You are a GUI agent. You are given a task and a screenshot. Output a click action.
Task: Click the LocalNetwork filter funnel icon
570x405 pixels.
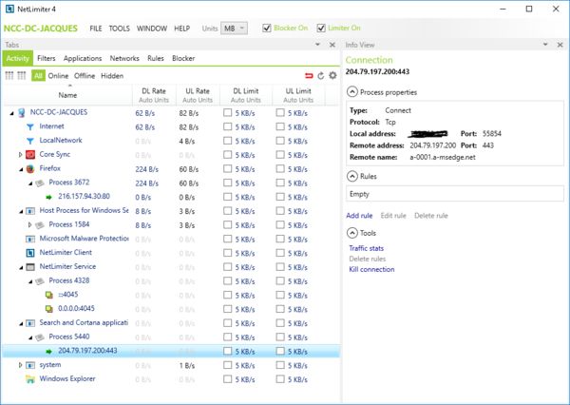(30, 141)
